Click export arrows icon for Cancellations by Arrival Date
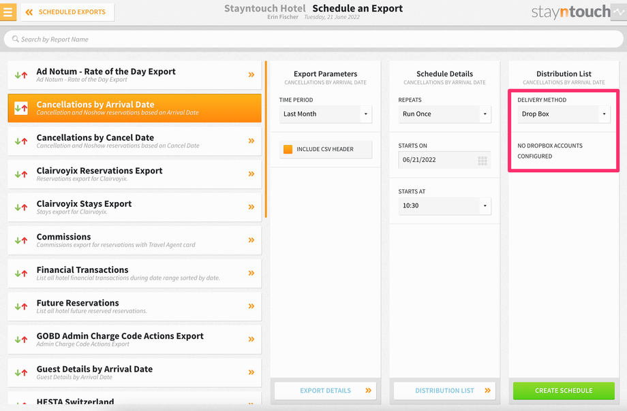 (21, 108)
